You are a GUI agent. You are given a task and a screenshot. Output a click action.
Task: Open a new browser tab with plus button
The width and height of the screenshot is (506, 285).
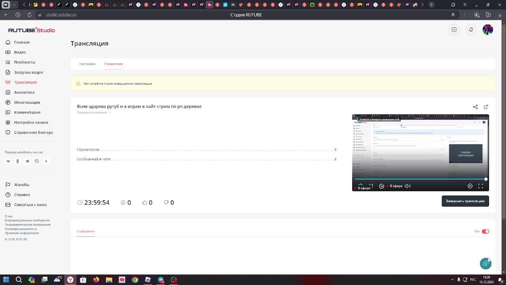coord(431,5)
